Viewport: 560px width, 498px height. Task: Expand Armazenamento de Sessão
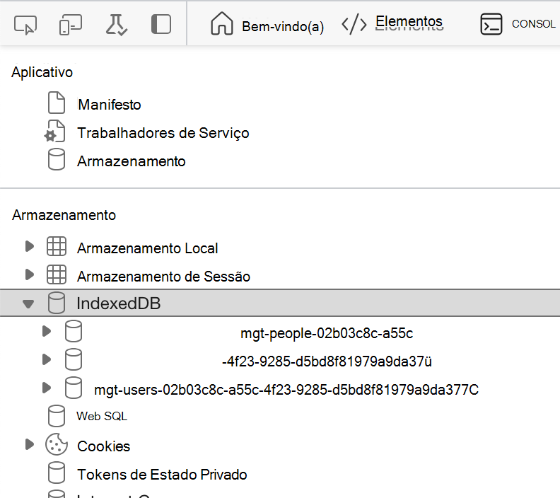pyautogui.click(x=30, y=274)
